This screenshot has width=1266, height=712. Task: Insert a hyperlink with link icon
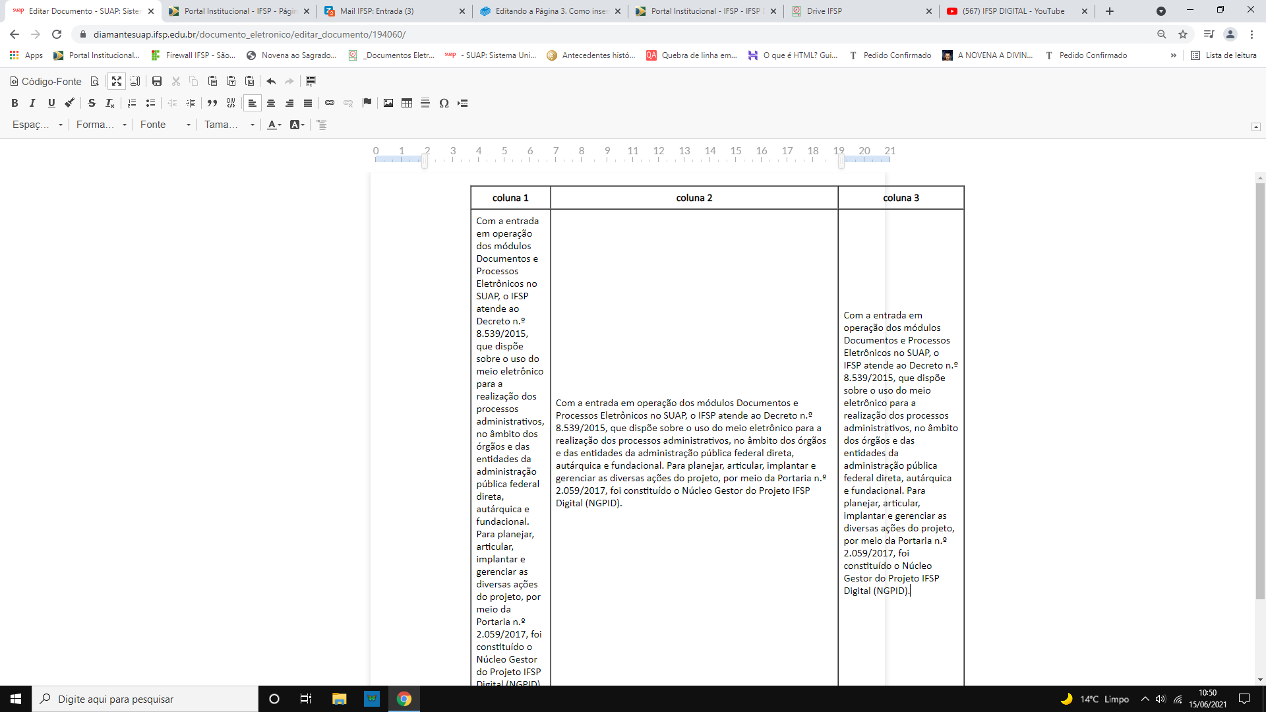point(330,103)
